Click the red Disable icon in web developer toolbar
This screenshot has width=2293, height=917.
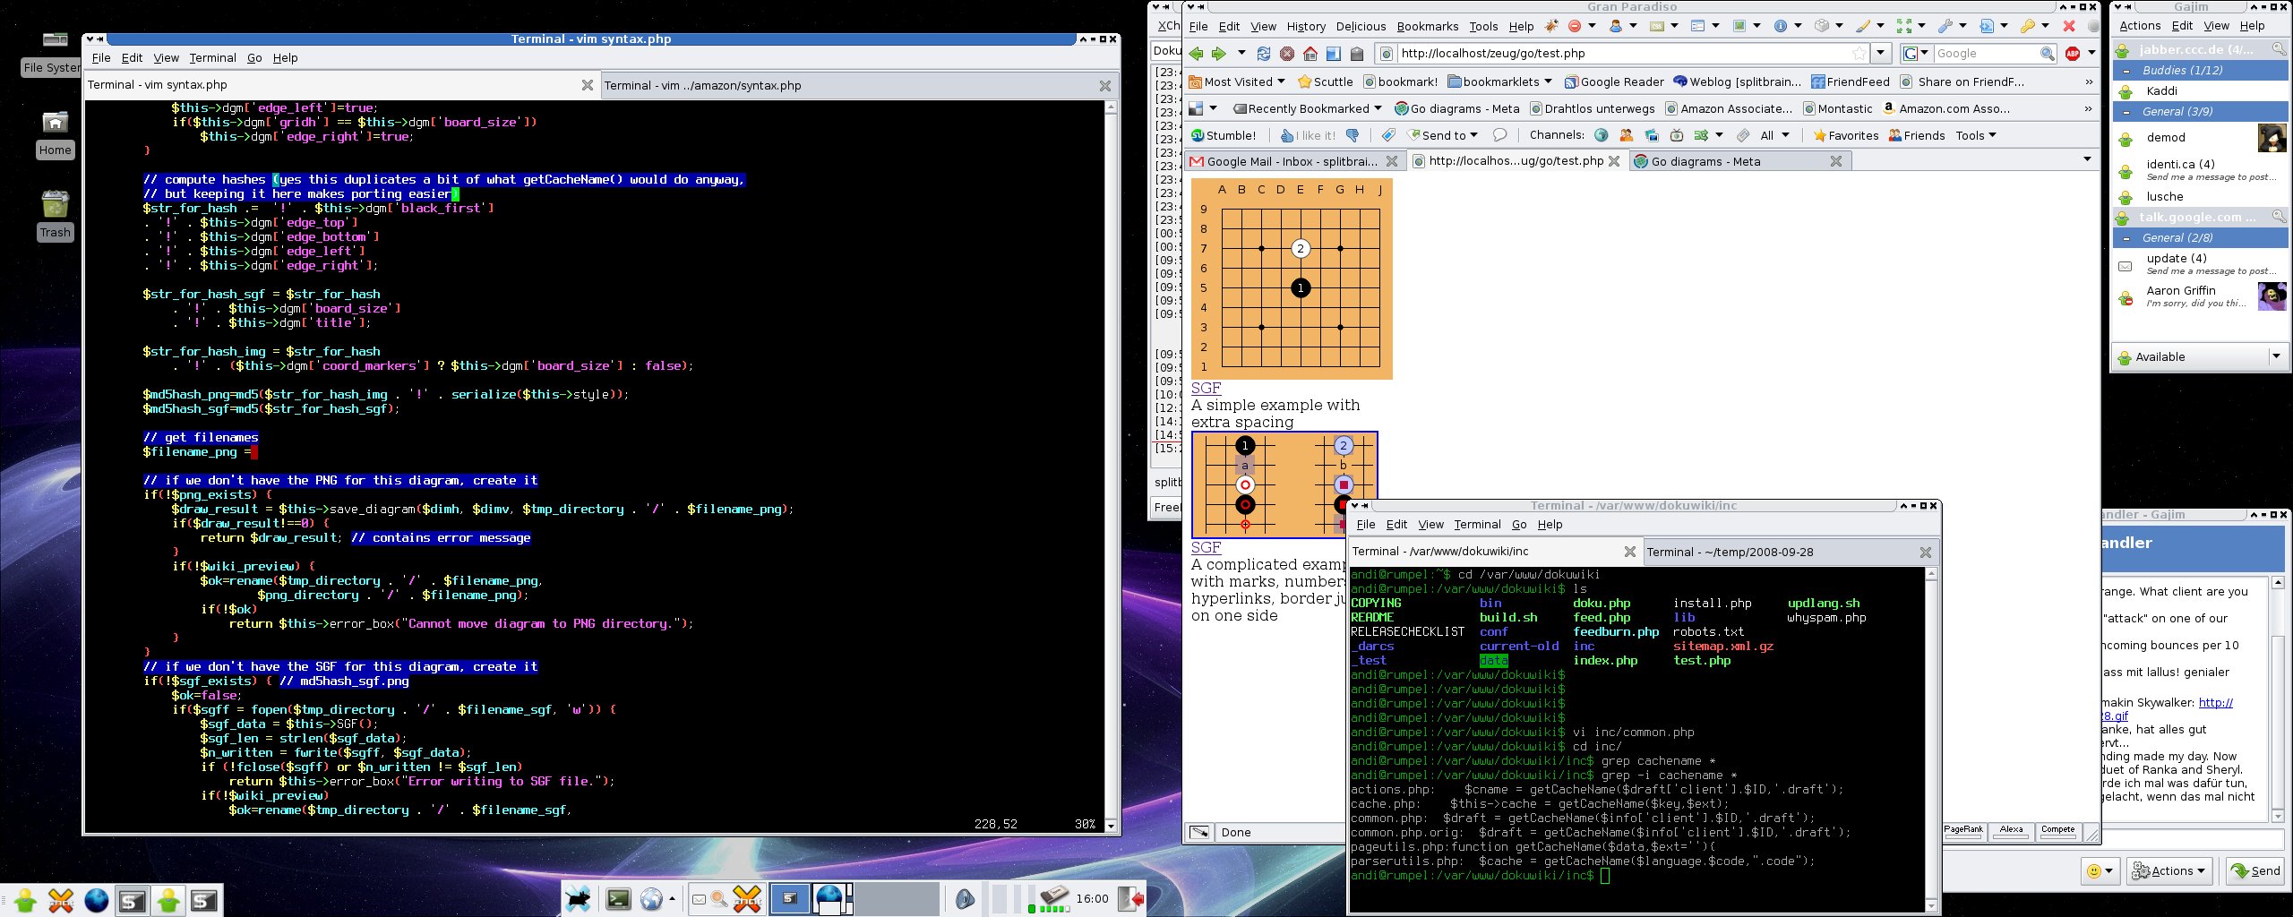click(1574, 26)
